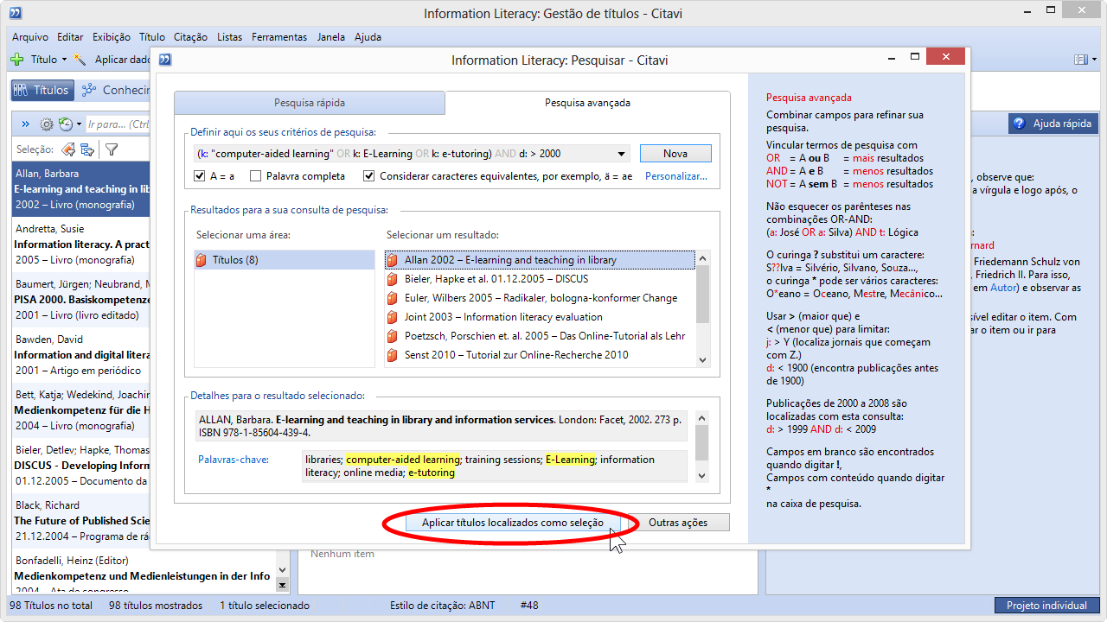Click the Citavi quote icon in Pesquisar dialog
This screenshot has height=622, width=1107.
click(166, 60)
